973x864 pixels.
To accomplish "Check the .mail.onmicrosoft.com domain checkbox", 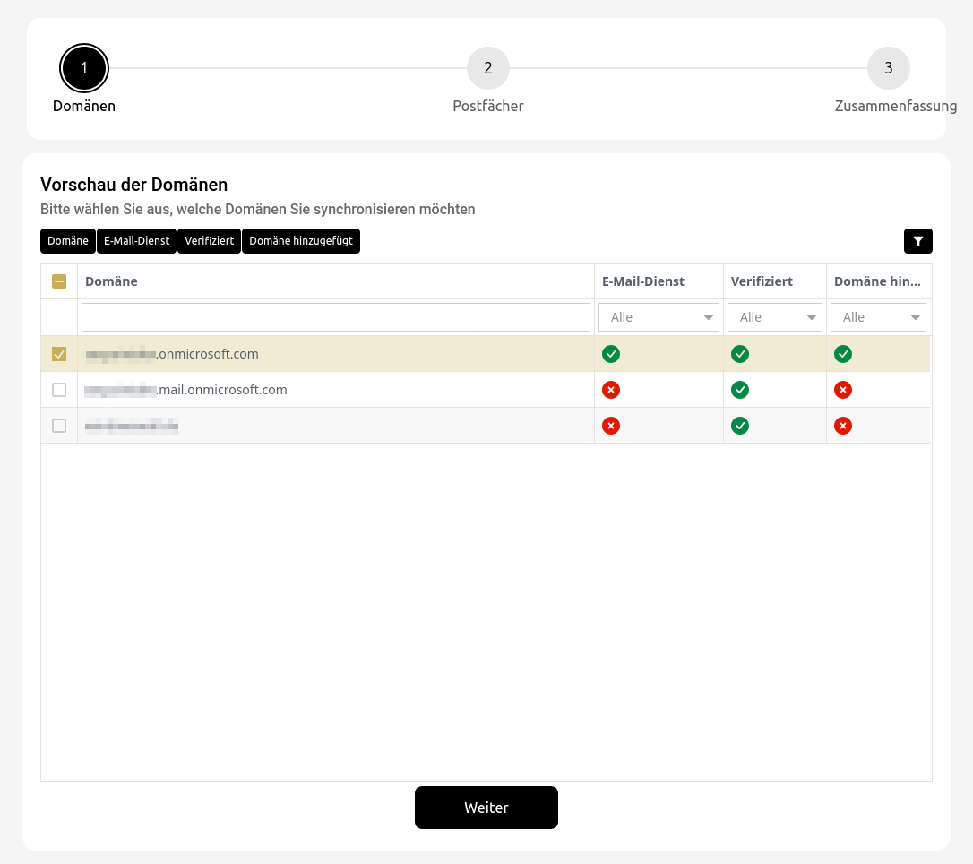I will 59,390.
